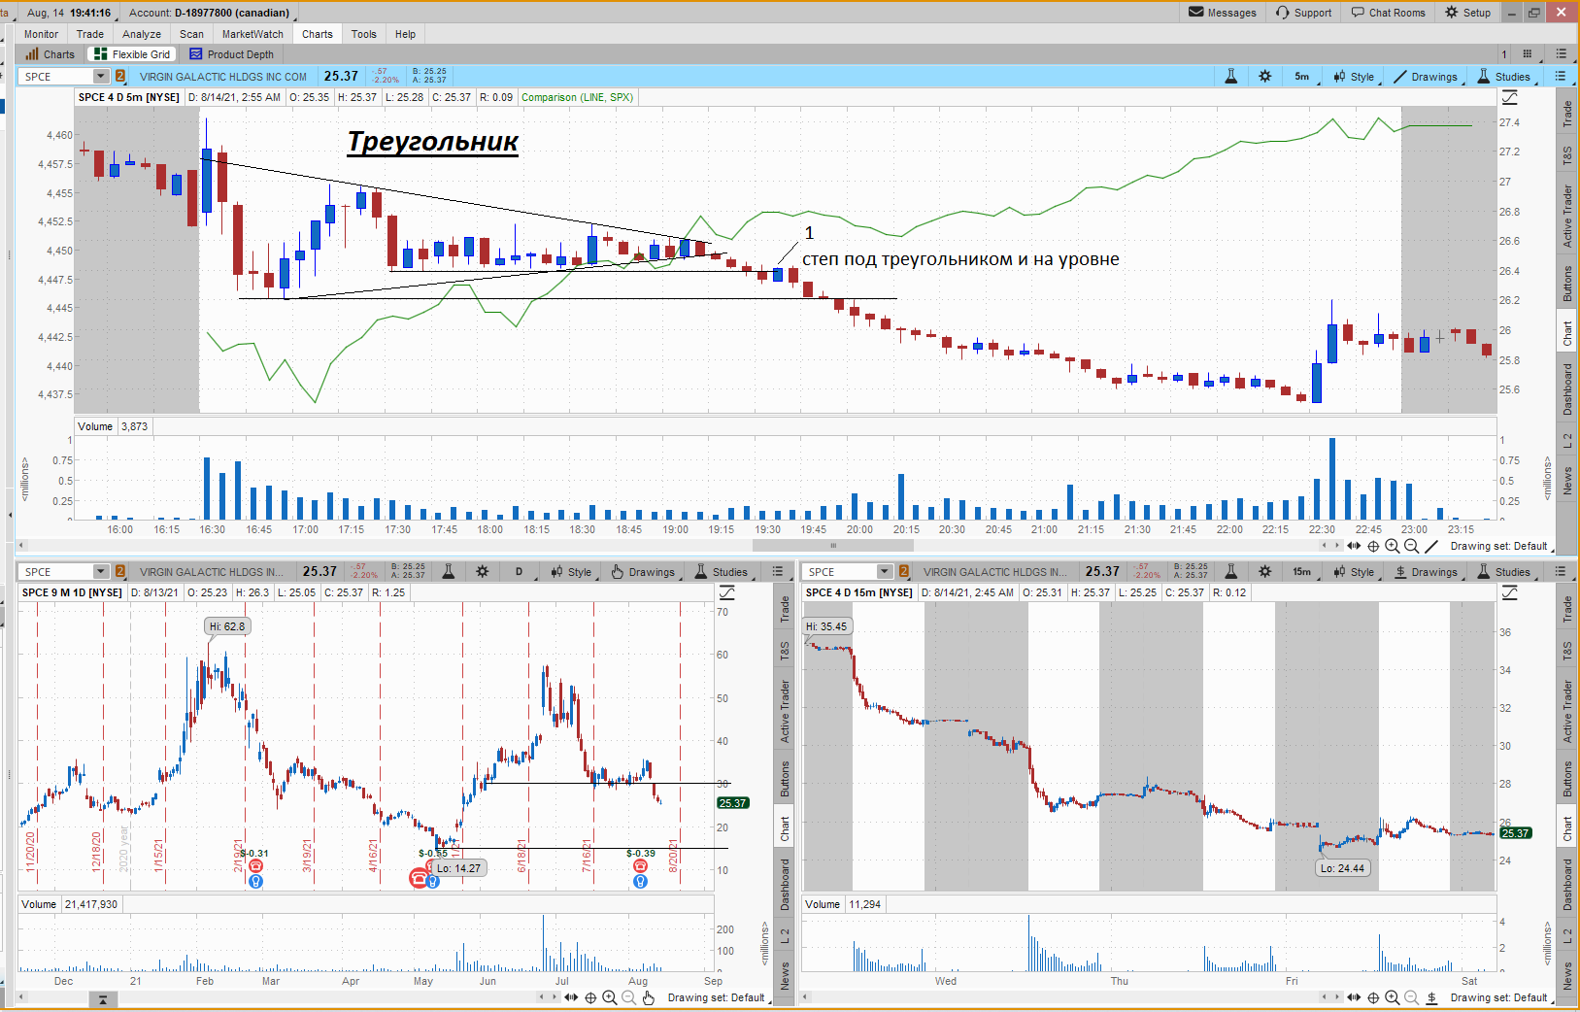The width and height of the screenshot is (1580, 1012).
Task: Click the earnings phone icon near Lo: 14.27
Action: pos(420,878)
